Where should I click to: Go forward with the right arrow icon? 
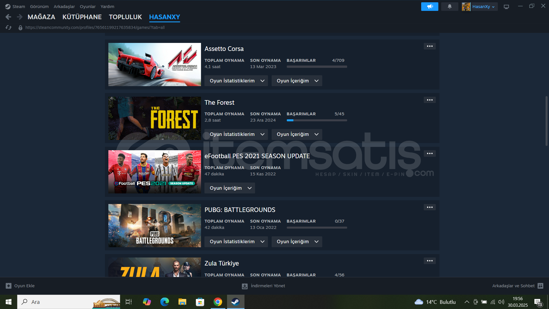click(x=19, y=17)
